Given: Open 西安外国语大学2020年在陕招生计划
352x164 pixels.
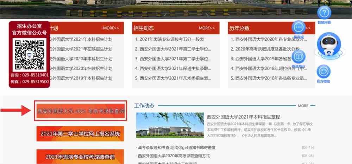Looking at the screenshot, I should coord(81,68).
